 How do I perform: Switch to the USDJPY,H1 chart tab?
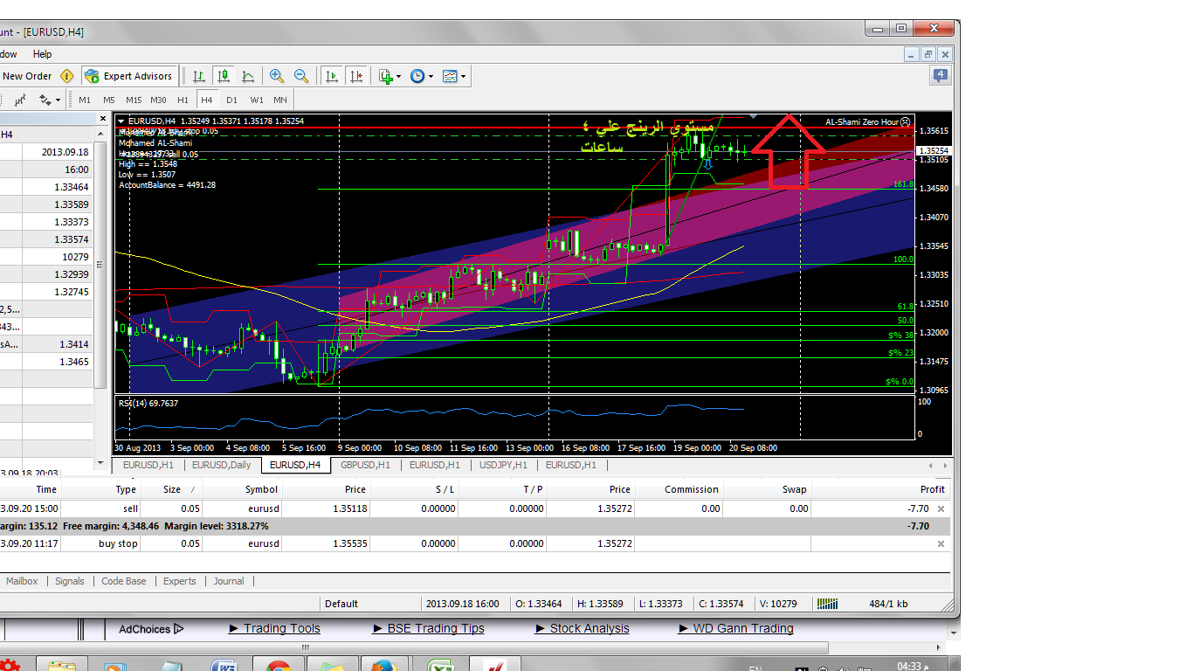[x=503, y=465]
